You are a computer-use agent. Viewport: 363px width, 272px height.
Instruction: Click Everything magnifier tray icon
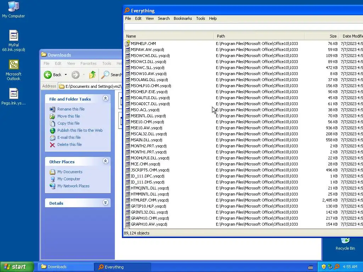tap(337, 267)
